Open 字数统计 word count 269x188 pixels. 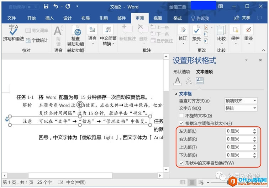pyautogui.click(x=37, y=40)
